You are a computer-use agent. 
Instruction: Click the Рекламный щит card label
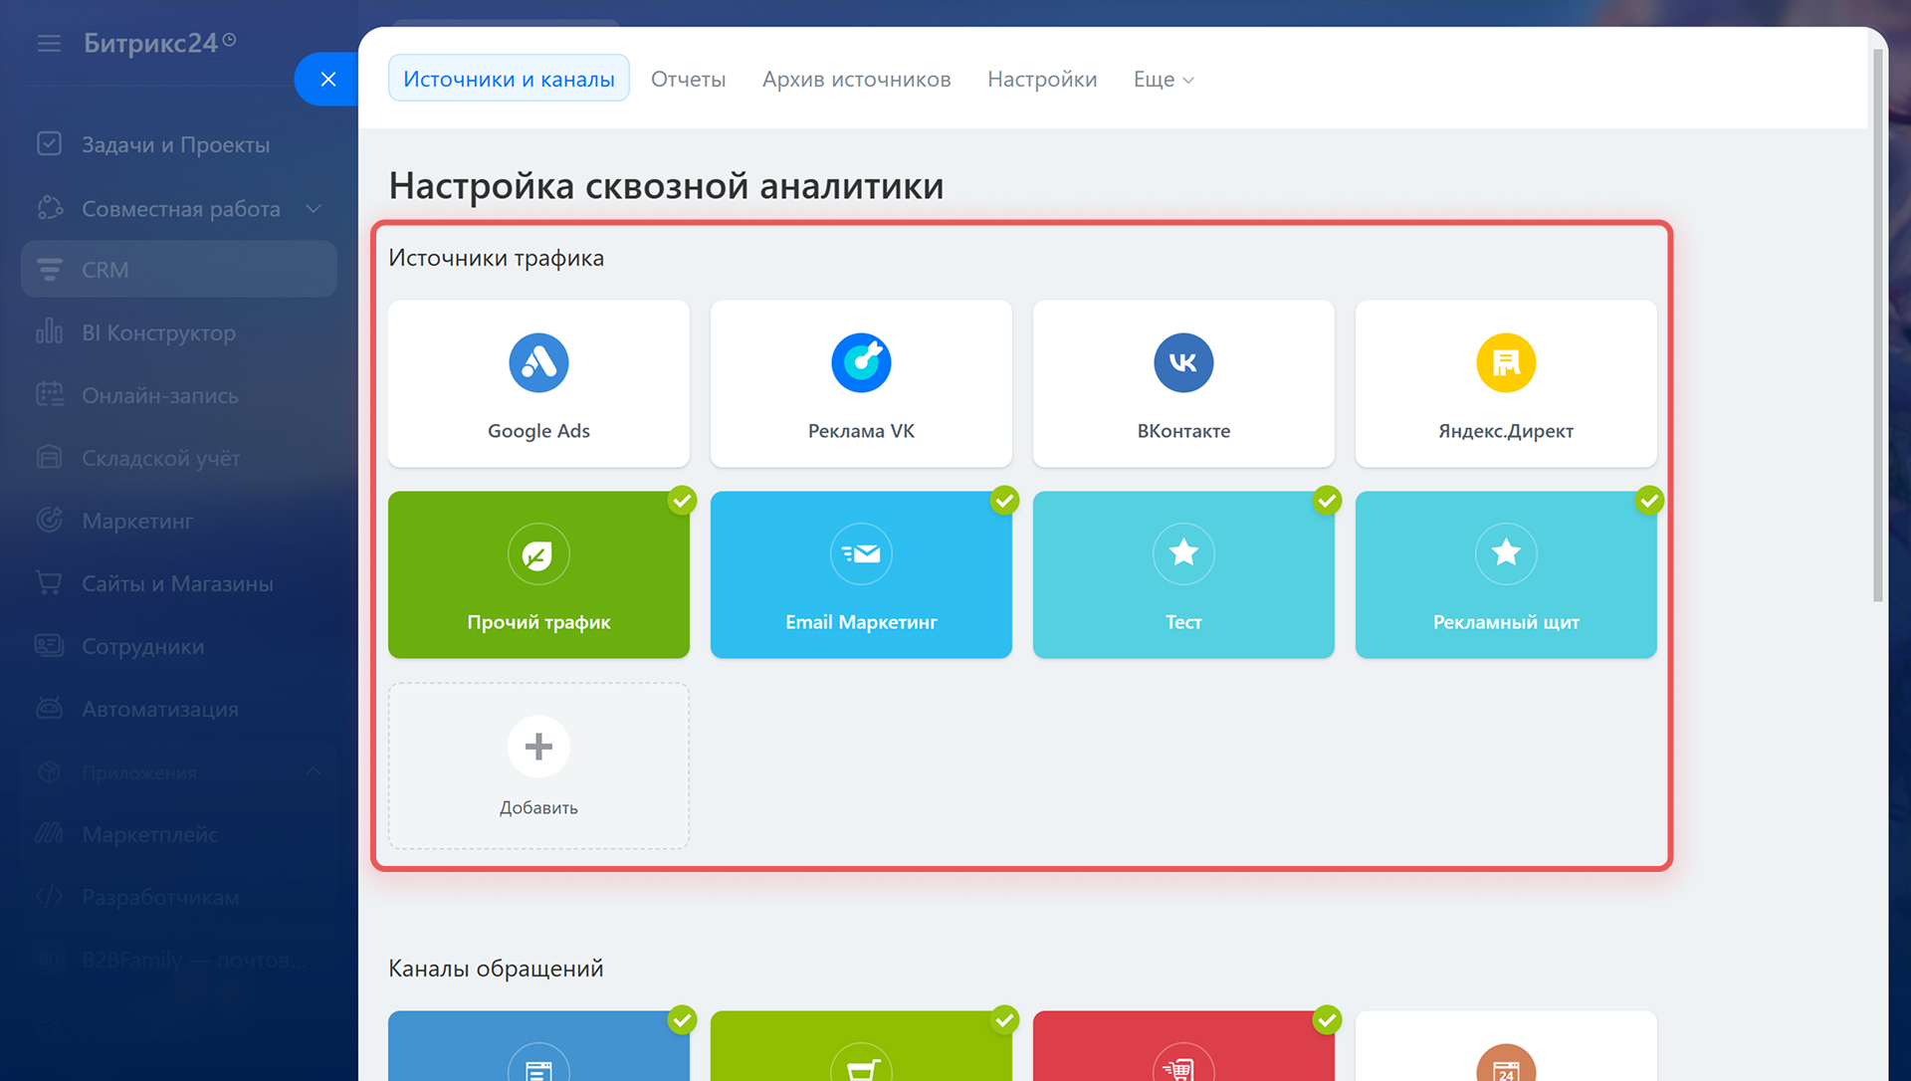point(1506,622)
